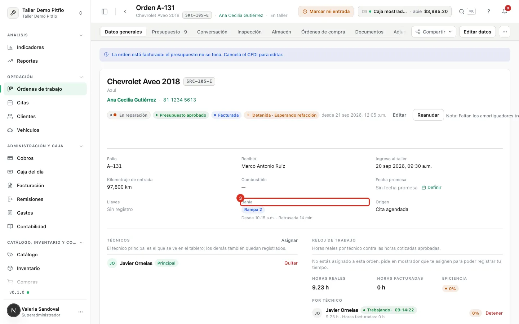Screen dimensions: 519x324
Task: Open the Caja mostrador cash register selector
Action: 405,12
